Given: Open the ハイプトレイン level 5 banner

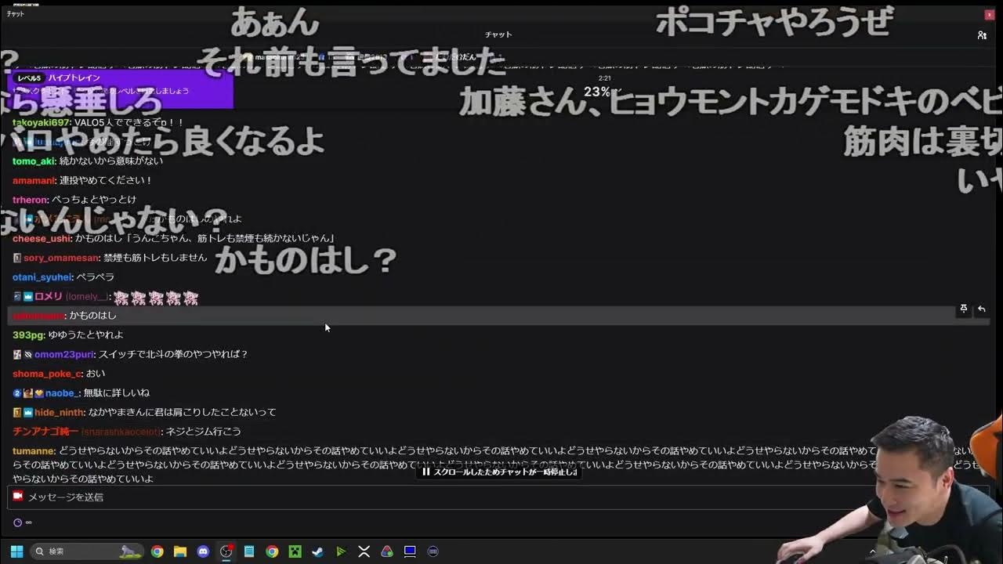Looking at the screenshot, I should tap(121, 89).
